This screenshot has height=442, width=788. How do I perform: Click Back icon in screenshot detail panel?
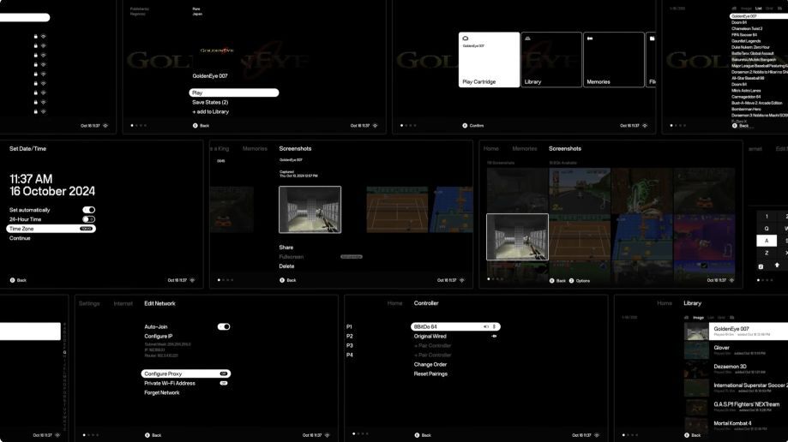click(282, 280)
